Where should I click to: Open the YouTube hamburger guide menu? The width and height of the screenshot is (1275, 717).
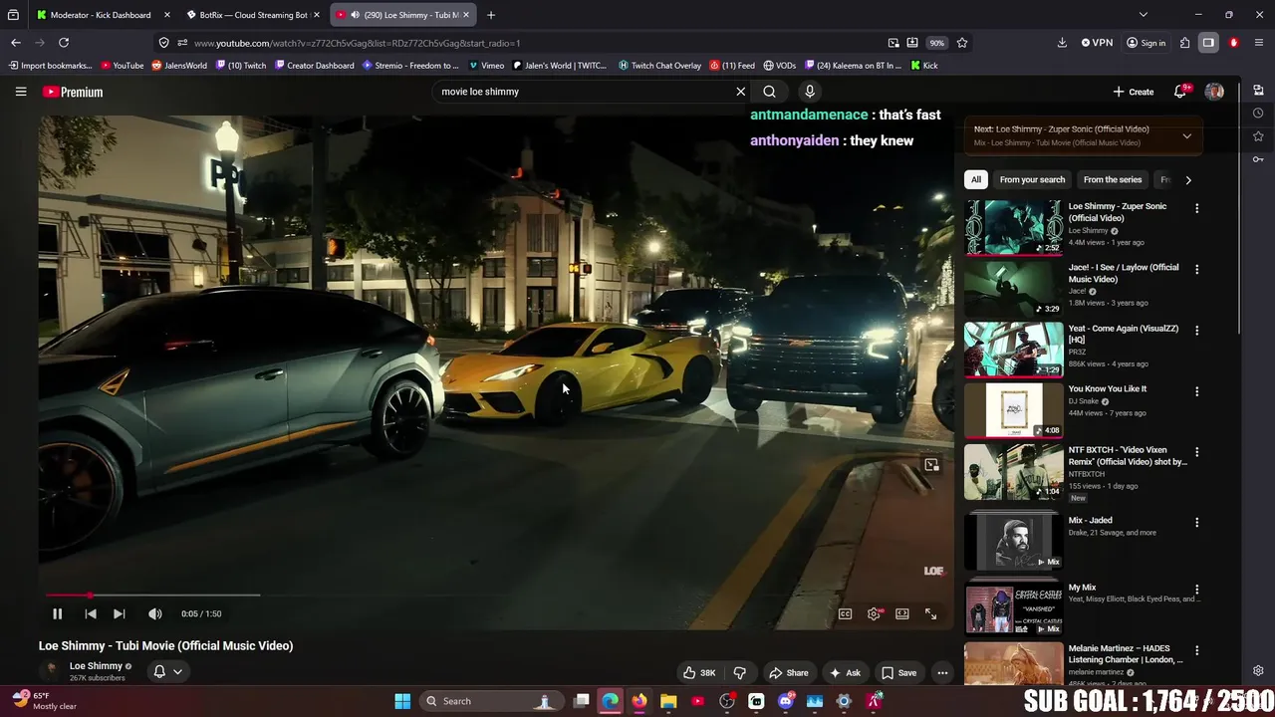click(x=20, y=92)
